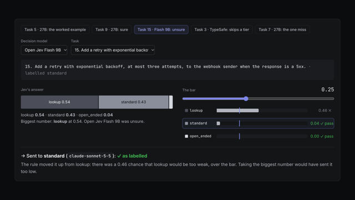Image resolution: width=355 pixels, height=200 pixels.
Task: Click the 'Biggest number: lookup at 0.54' line
Action: point(83,122)
